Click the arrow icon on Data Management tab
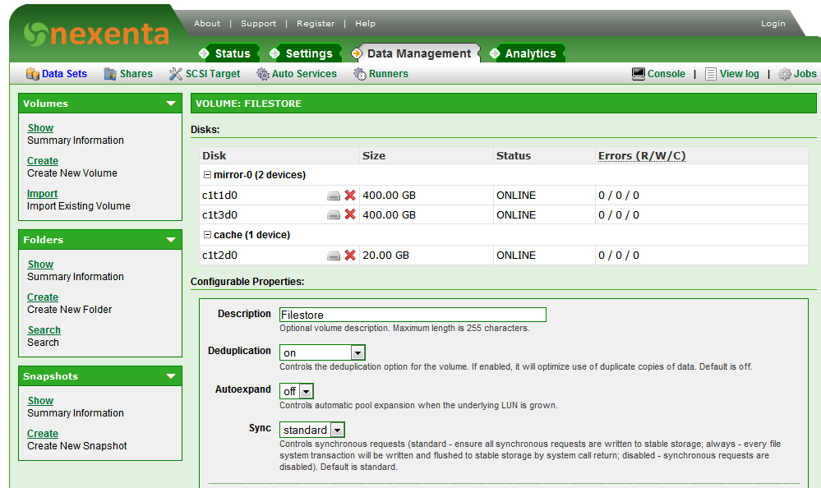Image resolution: width=821 pixels, height=488 pixels. pyautogui.click(x=357, y=53)
